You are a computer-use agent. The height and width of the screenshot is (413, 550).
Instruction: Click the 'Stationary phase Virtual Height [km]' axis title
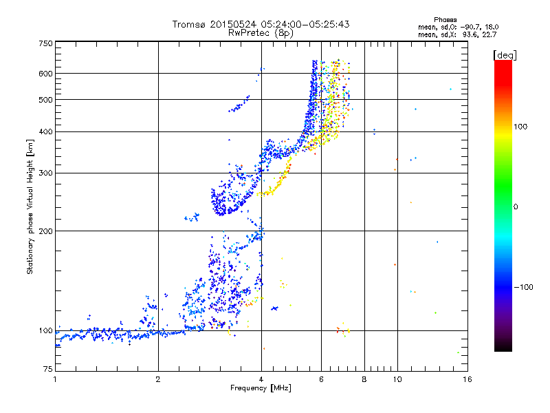pyautogui.click(x=30, y=206)
